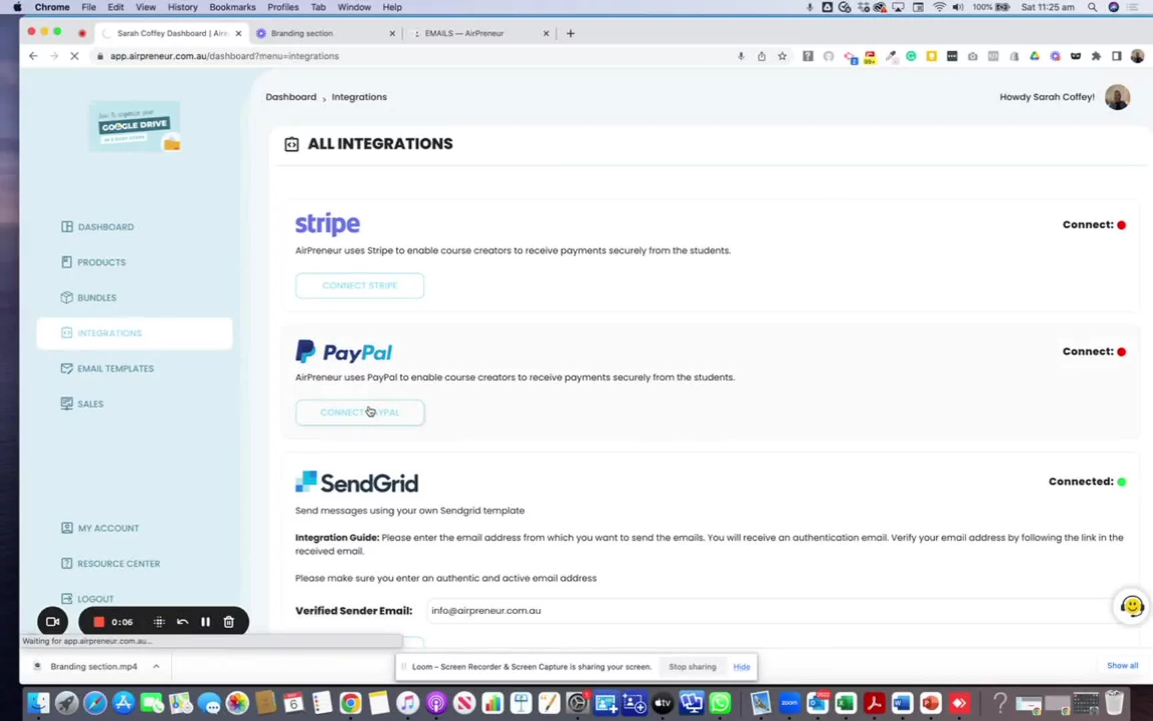Viewport: 1153px width, 721px height.
Task: Open the Products sidebar item
Action: click(x=93, y=262)
